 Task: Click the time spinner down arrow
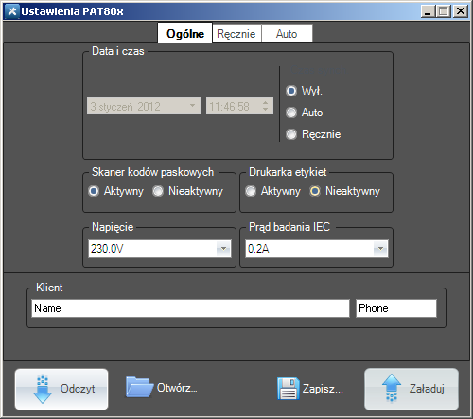pyautogui.click(x=266, y=110)
